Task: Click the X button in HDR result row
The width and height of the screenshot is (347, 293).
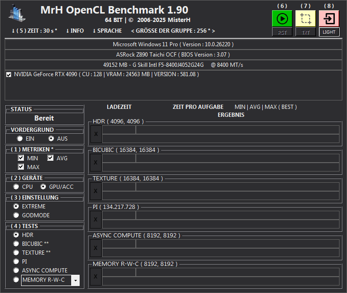Action: coord(96,134)
